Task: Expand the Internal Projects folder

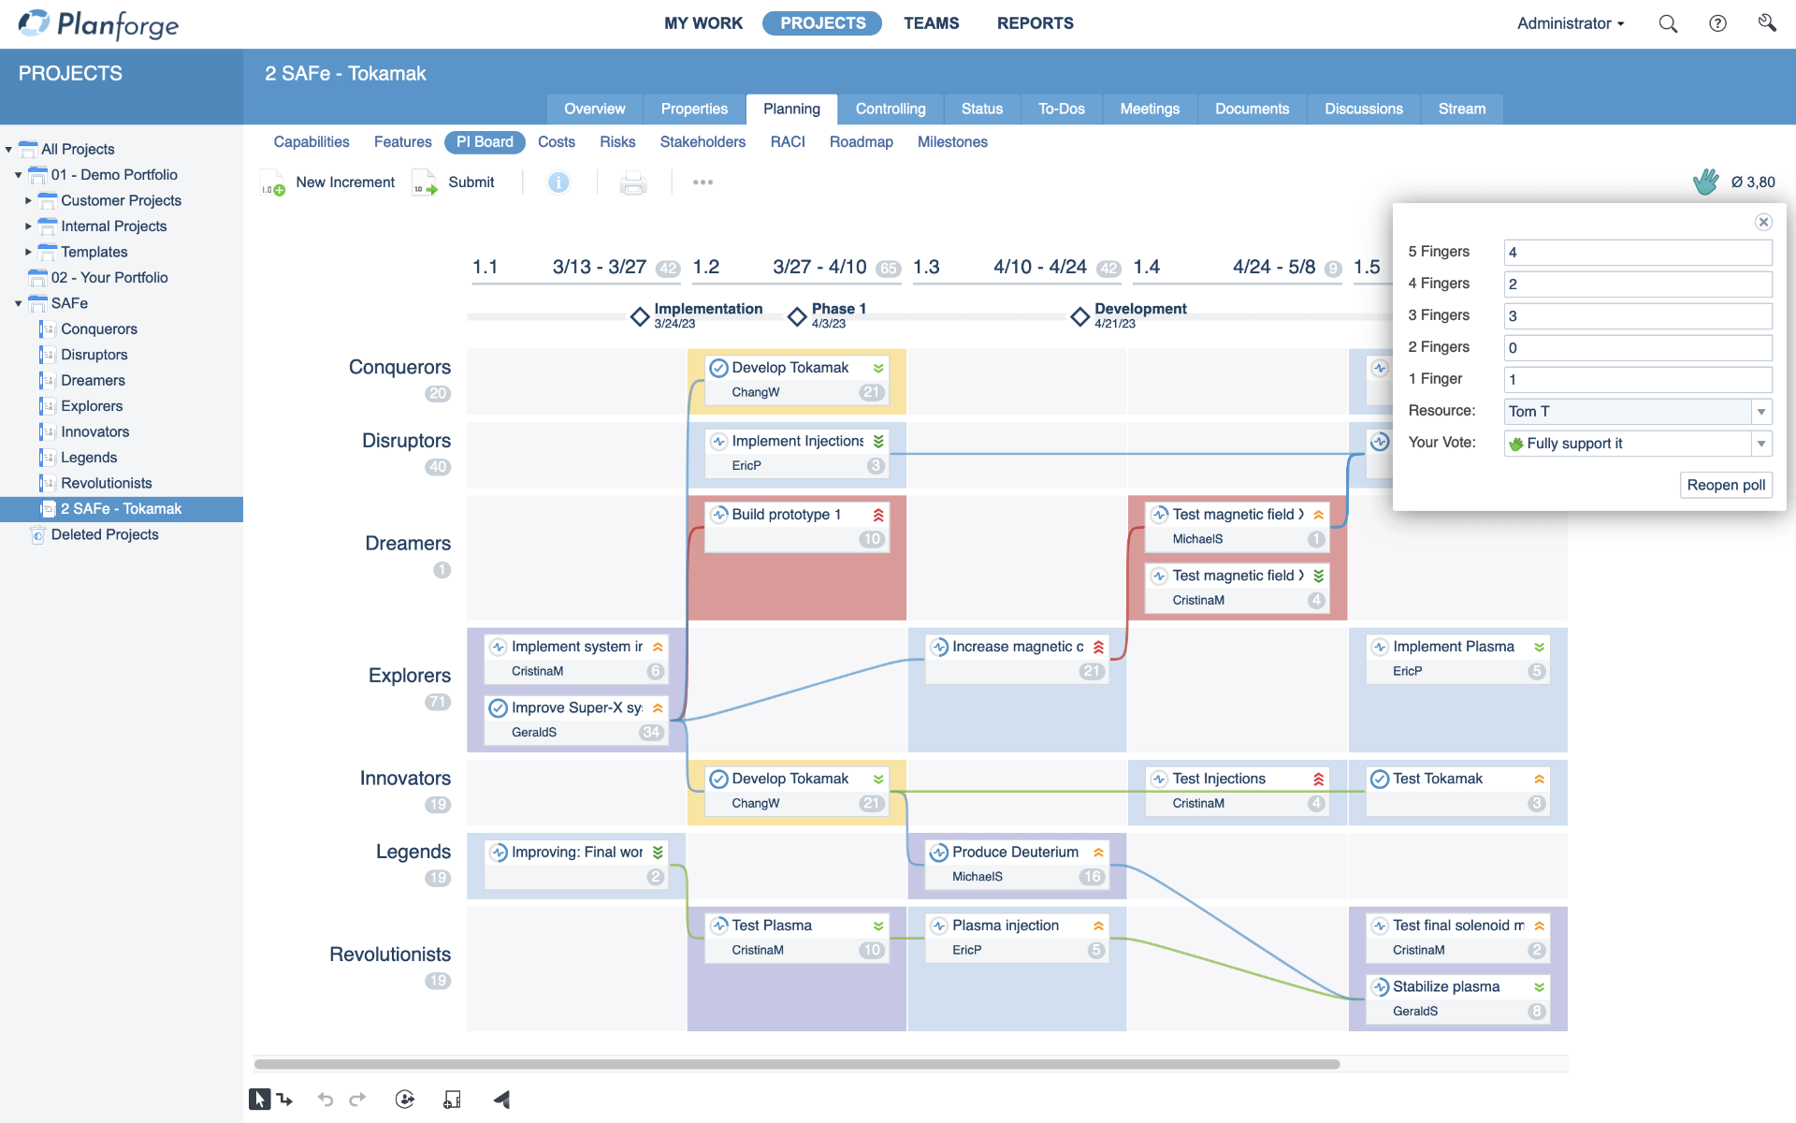Action: 28,226
